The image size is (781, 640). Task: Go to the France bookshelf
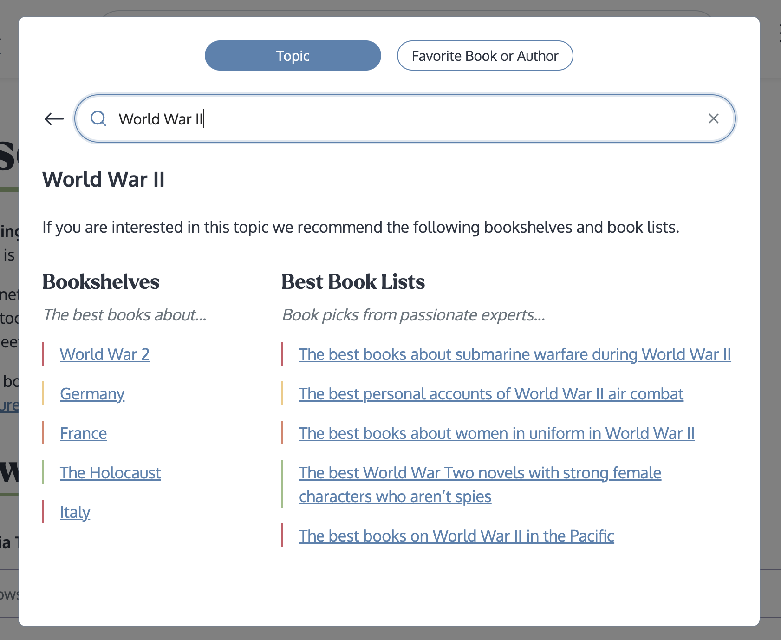click(83, 433)
